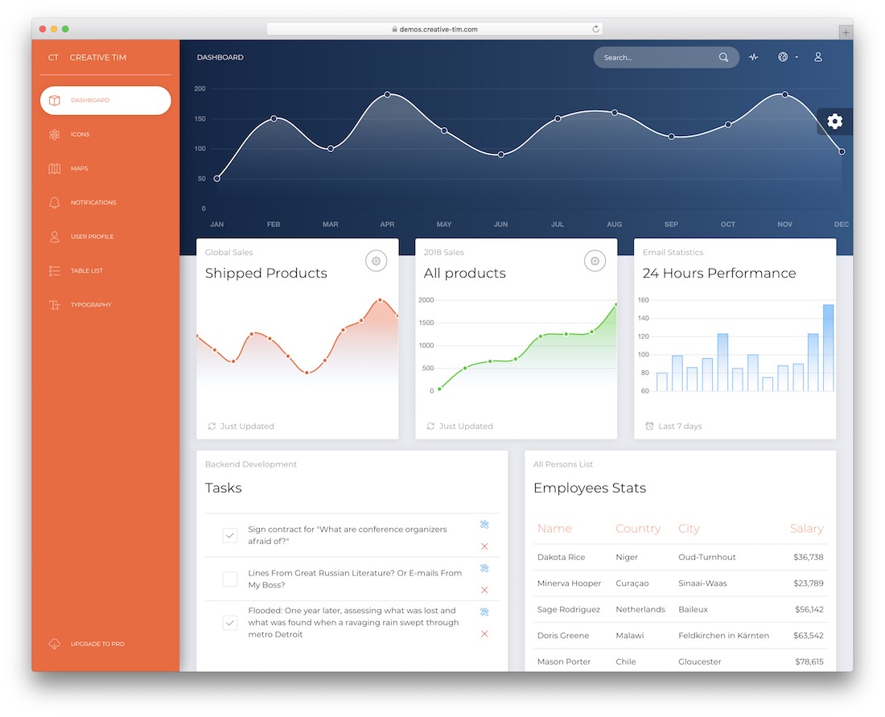Click the $36,738 salary cell
This screenshot has height=717, width=885.
[x=809, y=557]
